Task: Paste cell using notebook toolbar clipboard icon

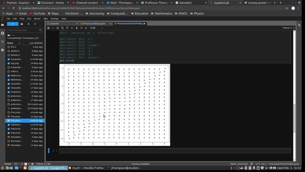Action: [67, 28]
